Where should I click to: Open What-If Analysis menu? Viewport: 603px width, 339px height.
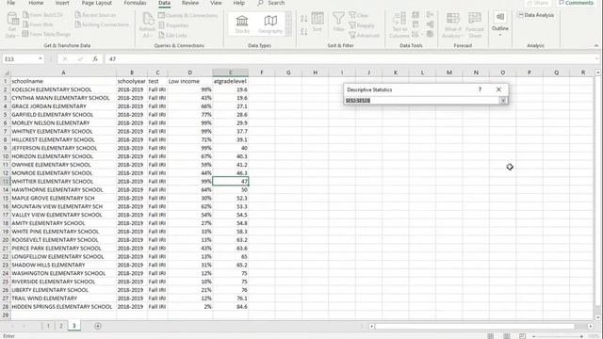click(452, 25)
